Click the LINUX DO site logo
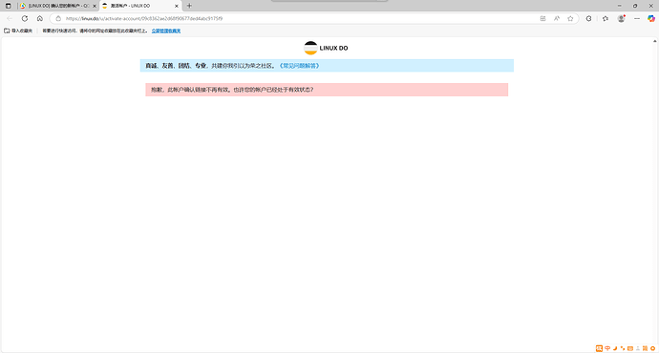 point(326,48)
